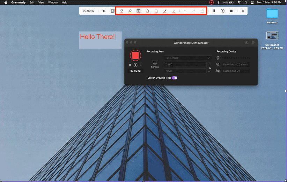Toggle the Screen Drawing Tool switch
Viewport: 287px width, 182px height.
[175, 78]
